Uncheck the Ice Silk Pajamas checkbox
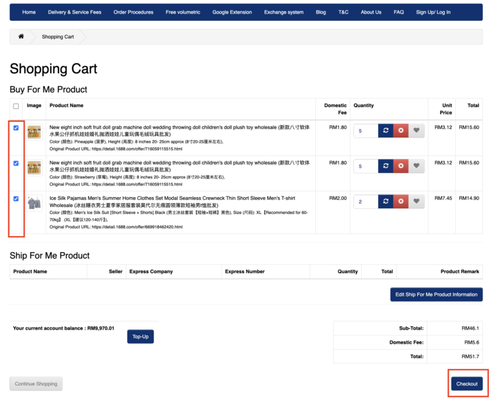This screenshot has height=408, width=498. [16, 199]
